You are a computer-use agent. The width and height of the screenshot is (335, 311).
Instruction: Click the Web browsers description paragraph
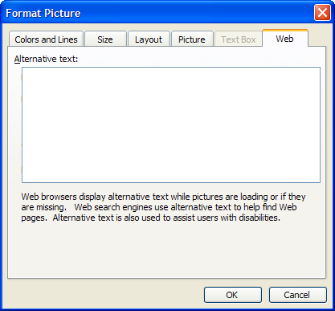[163, 207]
